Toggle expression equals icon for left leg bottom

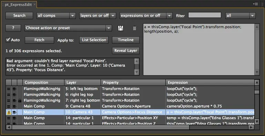point(9,89)
